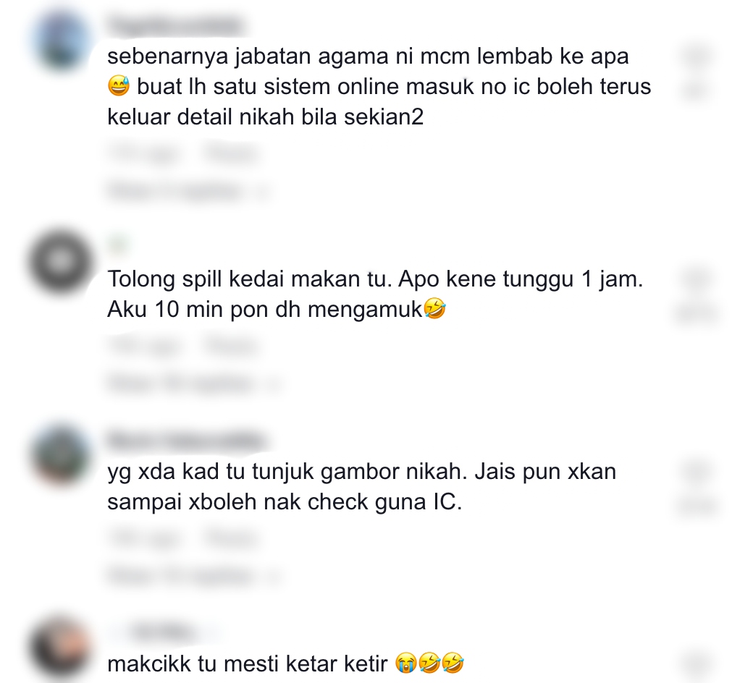Image resolution: width=753 pixels, height=683 pixels.
Task: Expand view replies under 'check guna IC' comment
Action: tap(195, 575)
